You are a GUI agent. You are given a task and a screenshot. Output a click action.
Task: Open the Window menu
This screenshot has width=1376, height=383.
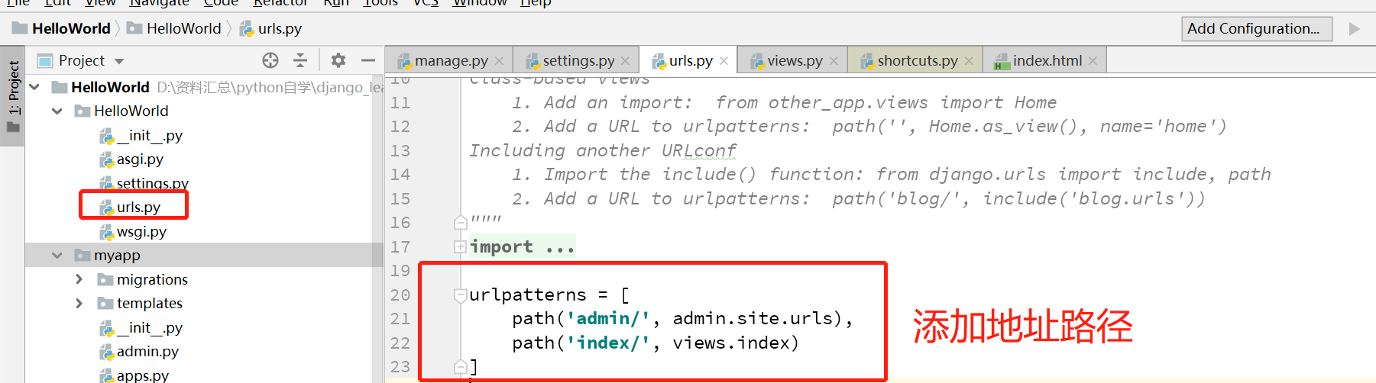480,3
